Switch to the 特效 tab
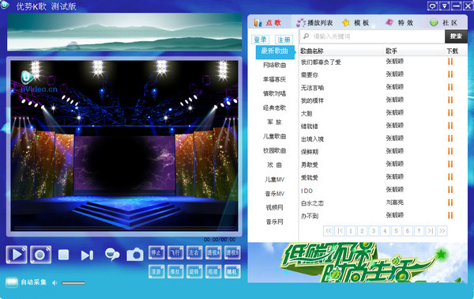The height and width of the screenshot is (299, 474). [x=400, y=22]
